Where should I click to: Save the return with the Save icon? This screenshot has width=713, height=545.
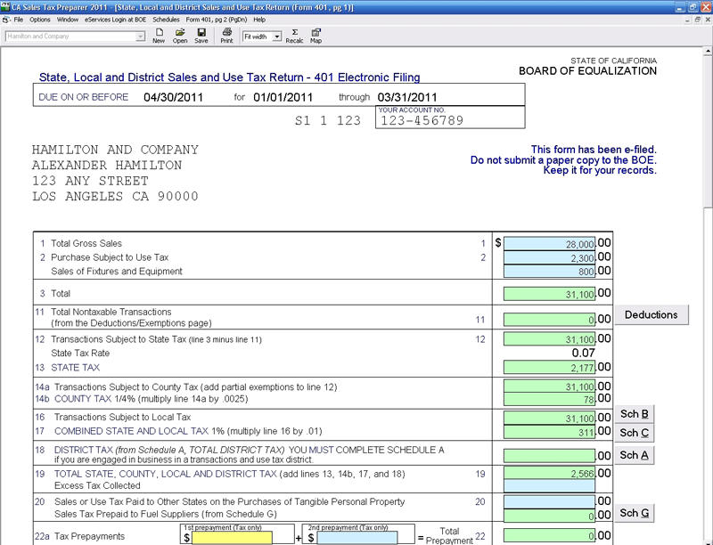click(x=200, y=34)
